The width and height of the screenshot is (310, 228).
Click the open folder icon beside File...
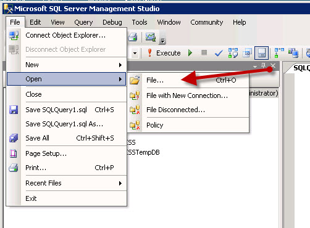[x=135, y=80]
